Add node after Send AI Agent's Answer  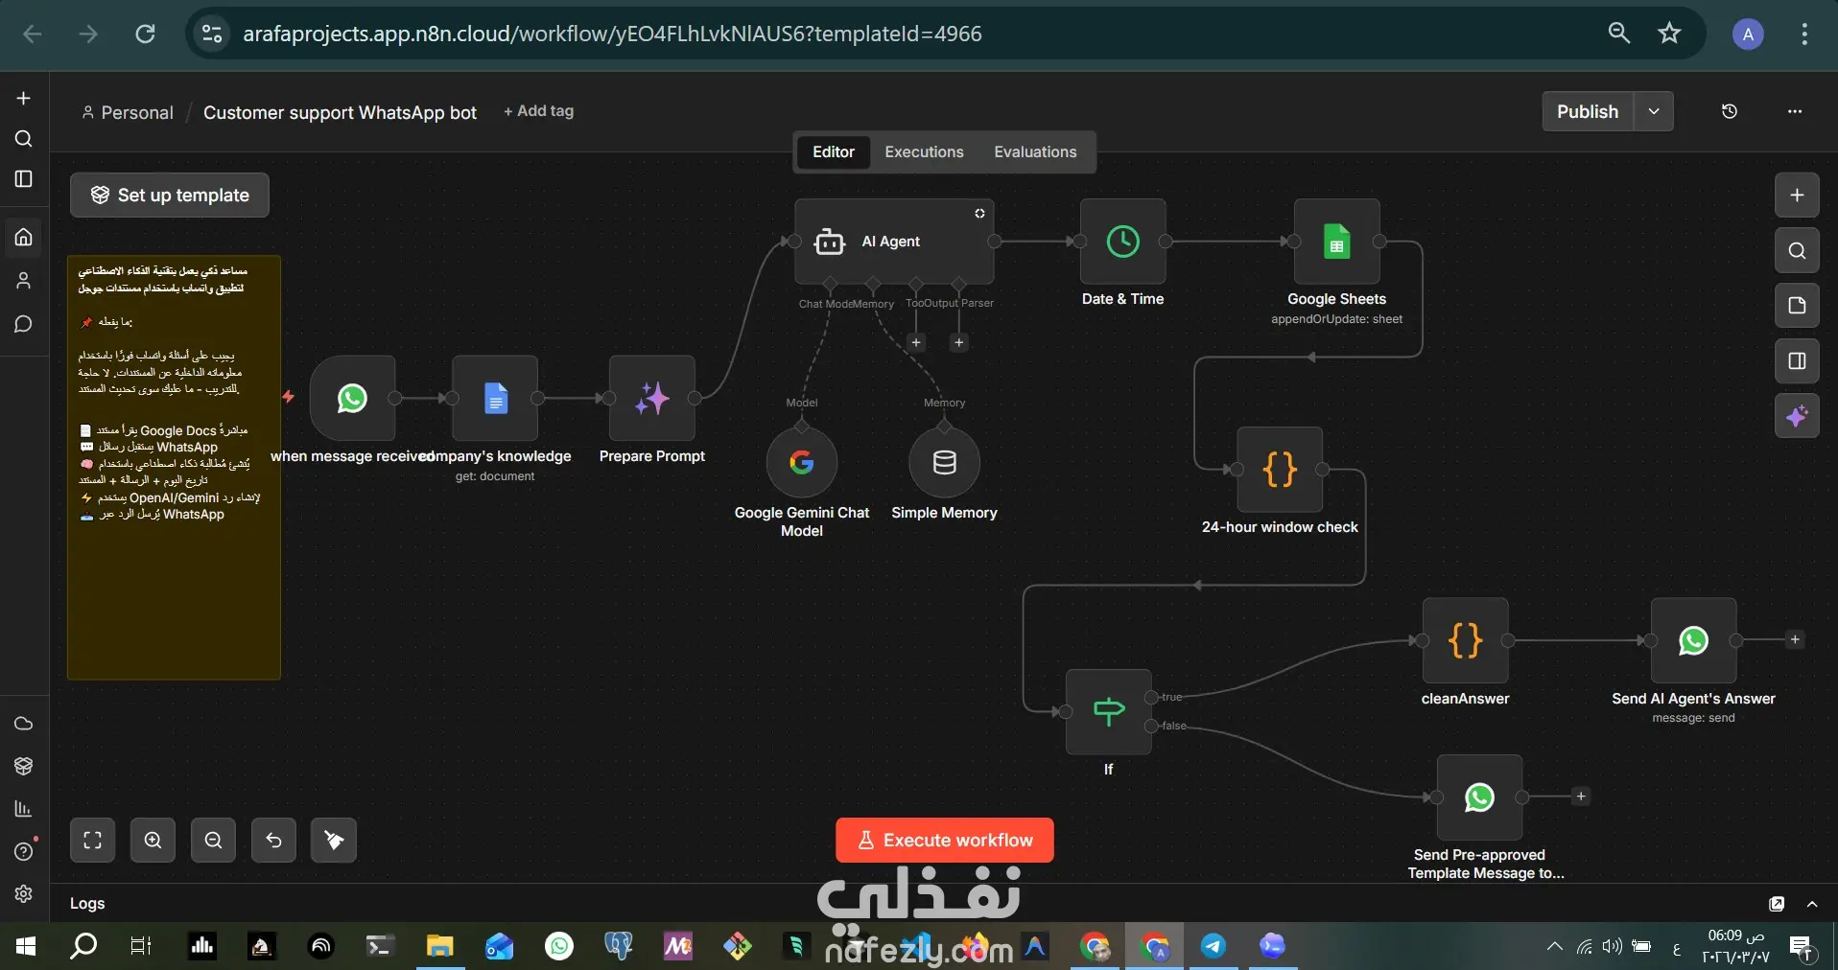click(x=1795, y=639)
